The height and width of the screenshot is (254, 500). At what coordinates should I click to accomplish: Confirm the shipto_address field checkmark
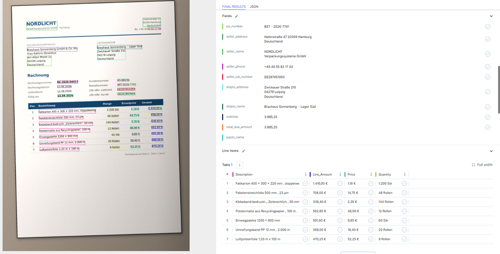point(488,92)
